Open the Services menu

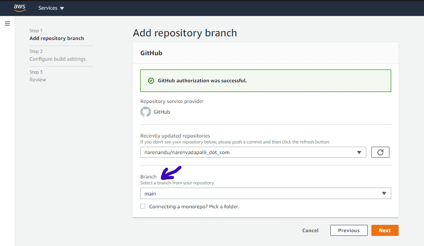(x=51, y=8)
